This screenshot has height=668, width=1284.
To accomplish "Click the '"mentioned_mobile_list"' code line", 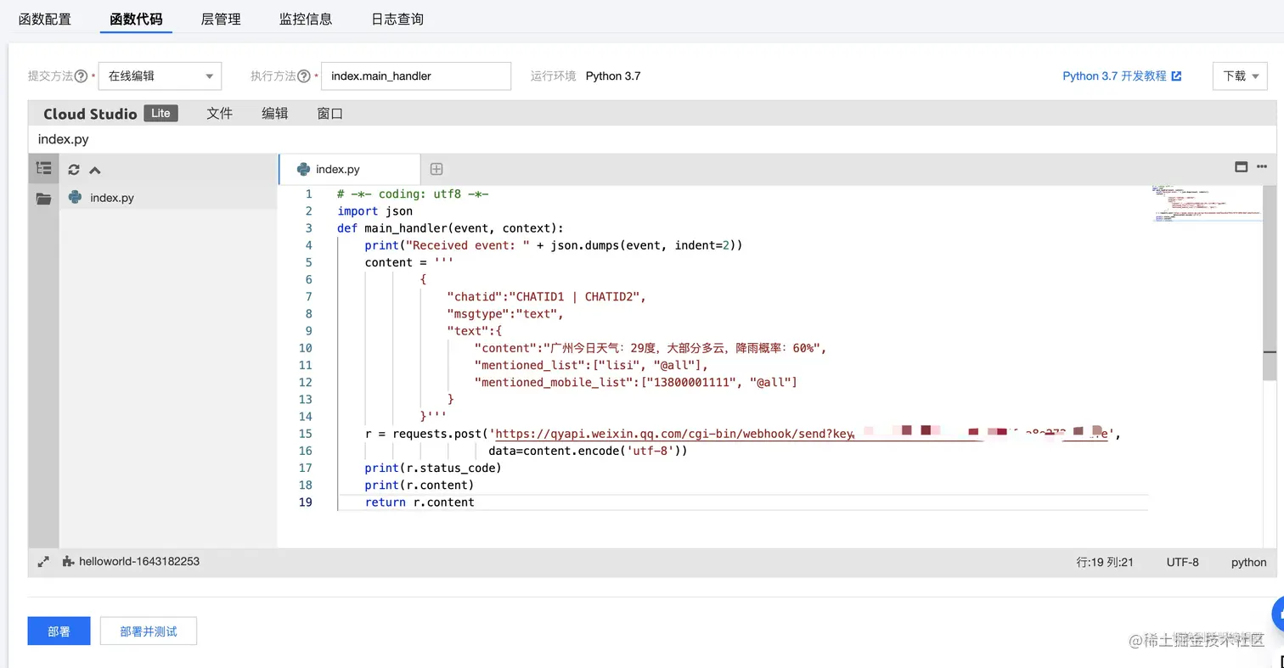I will (636, 382).
